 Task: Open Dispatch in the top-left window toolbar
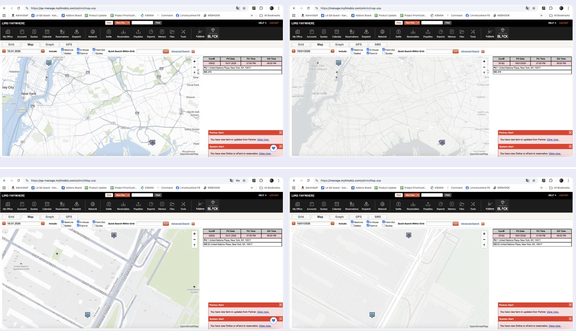pos(76,33)
